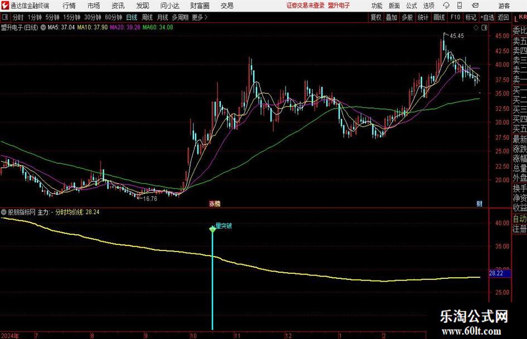
Task: Switch to 15分钟 period tab
Action: point(71,17)
